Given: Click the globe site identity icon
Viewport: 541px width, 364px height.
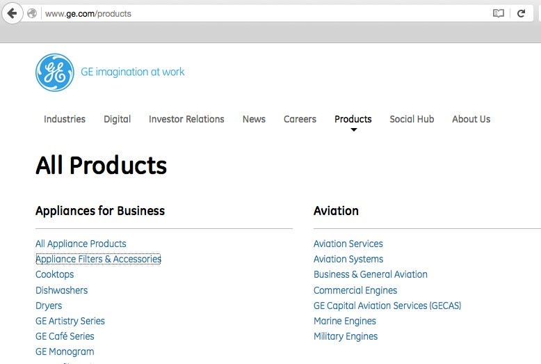Looking at the screenshot, I should [32, 13].
